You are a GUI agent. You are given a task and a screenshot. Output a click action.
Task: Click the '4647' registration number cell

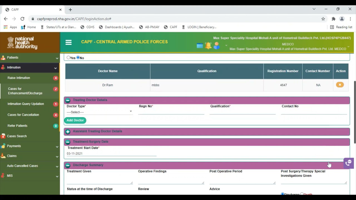coord(283,85)
